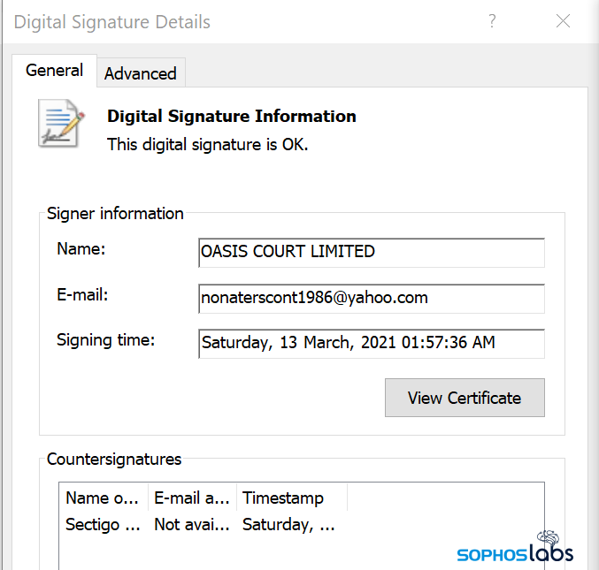
Task: Close the Digital Signature Details dialog
Action: coord(563,22)
